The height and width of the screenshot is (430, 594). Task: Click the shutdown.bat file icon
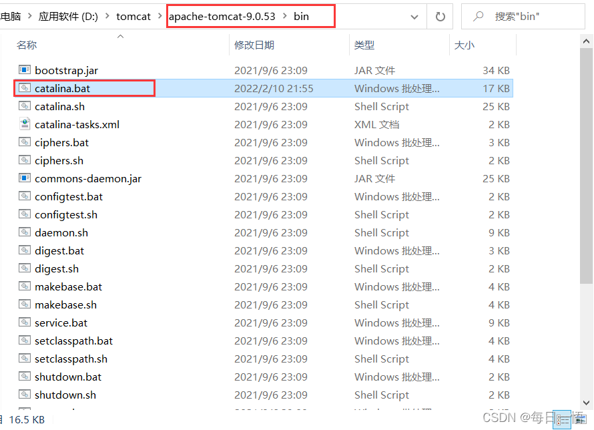[x=25, y=377]
